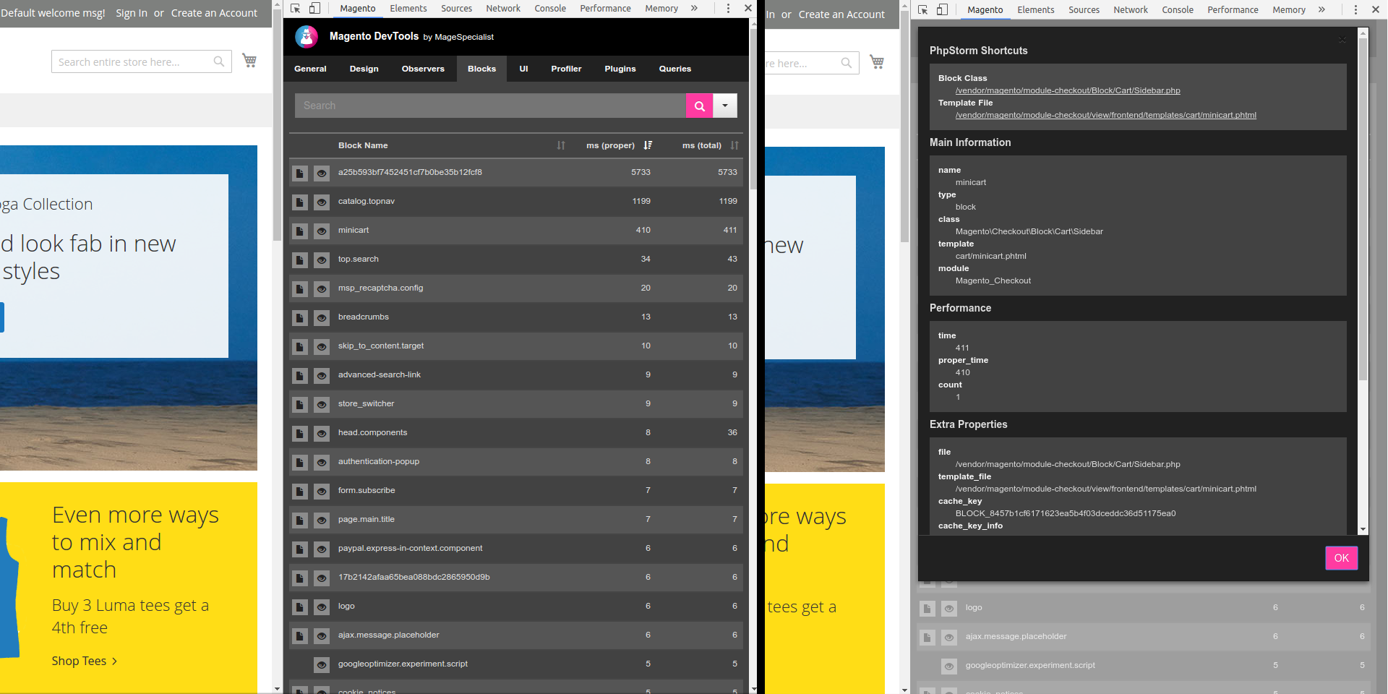Open the UI tab
The height and width of the screenshot is (694, 1388).
[523, 69]
